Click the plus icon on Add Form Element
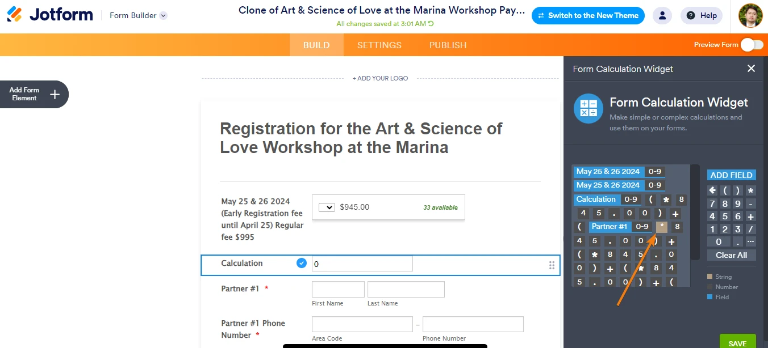 tap(55, 94)
